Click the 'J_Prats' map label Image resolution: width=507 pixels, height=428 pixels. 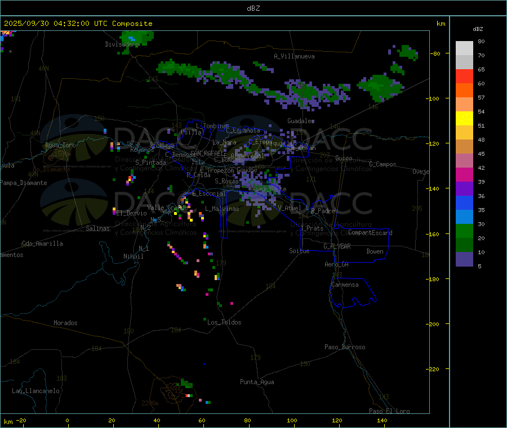312,228
